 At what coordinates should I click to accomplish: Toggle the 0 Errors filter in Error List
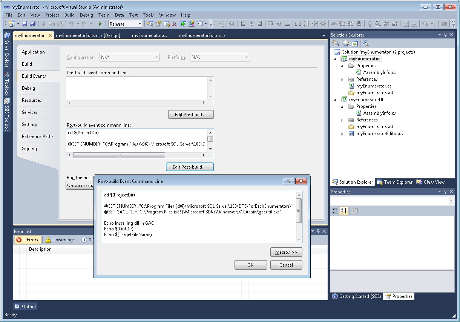pos(27,240)
